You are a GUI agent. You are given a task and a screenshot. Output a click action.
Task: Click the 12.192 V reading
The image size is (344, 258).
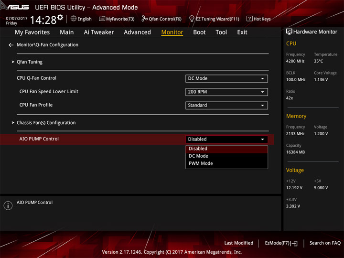point(294,188)
